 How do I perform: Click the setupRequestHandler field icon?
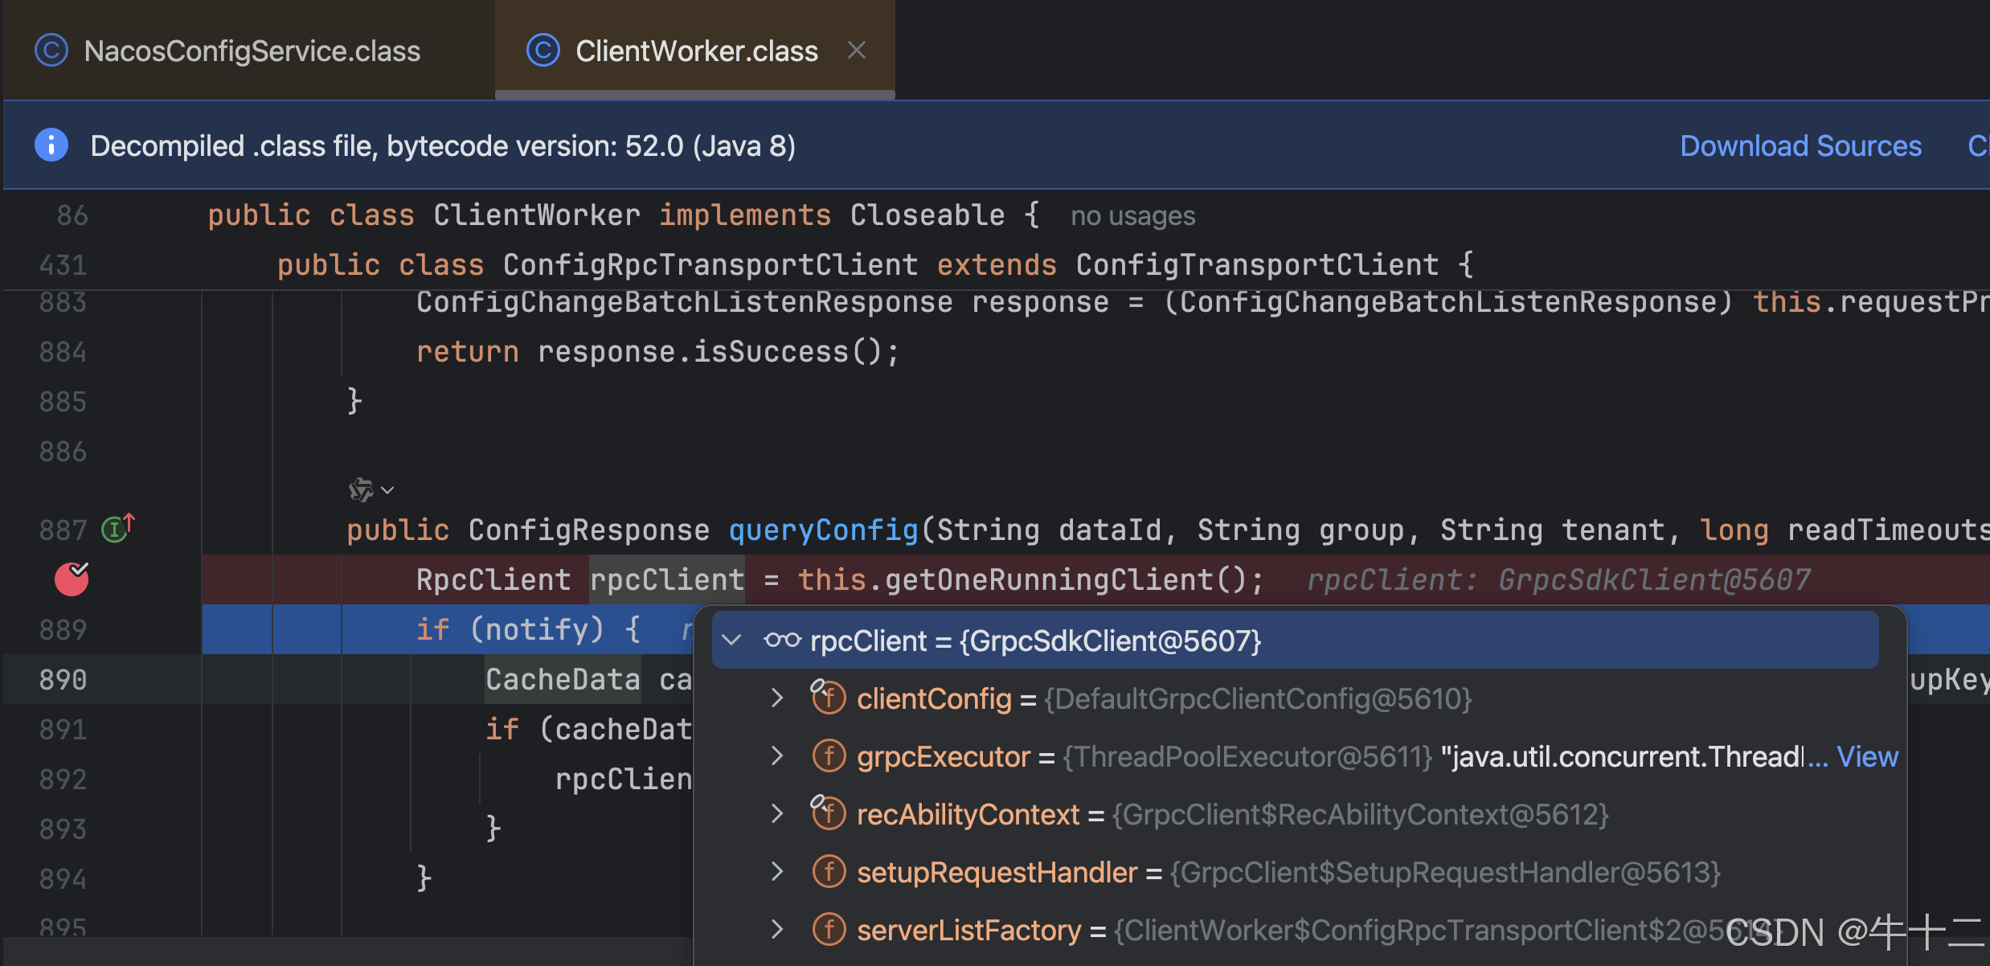pos(829,872)
